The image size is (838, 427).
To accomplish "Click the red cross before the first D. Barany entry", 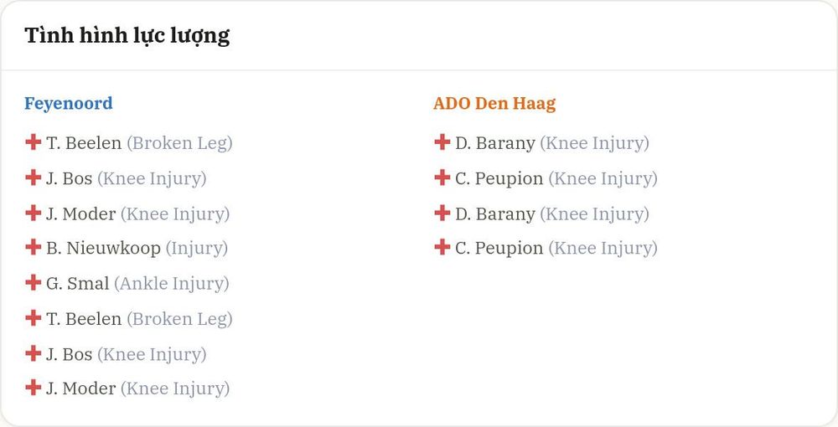I will click(x=442, y=142).
